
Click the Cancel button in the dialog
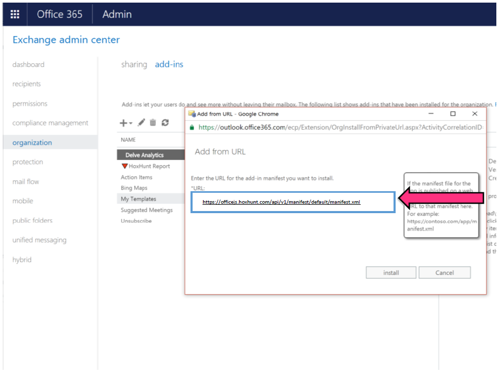[x=445, y=273]
